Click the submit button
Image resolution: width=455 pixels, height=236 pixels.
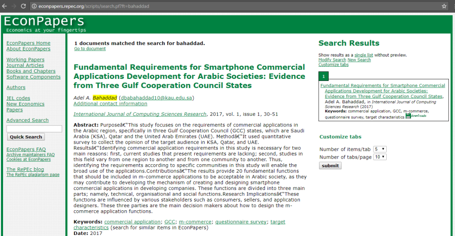330,166
